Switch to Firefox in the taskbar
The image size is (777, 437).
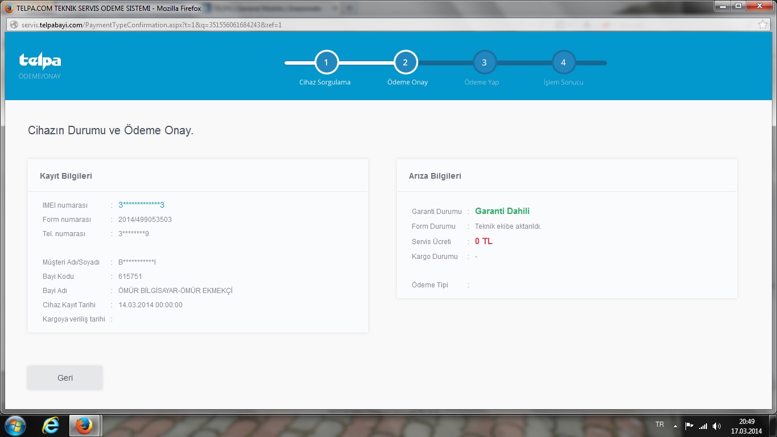pos(84,426)
